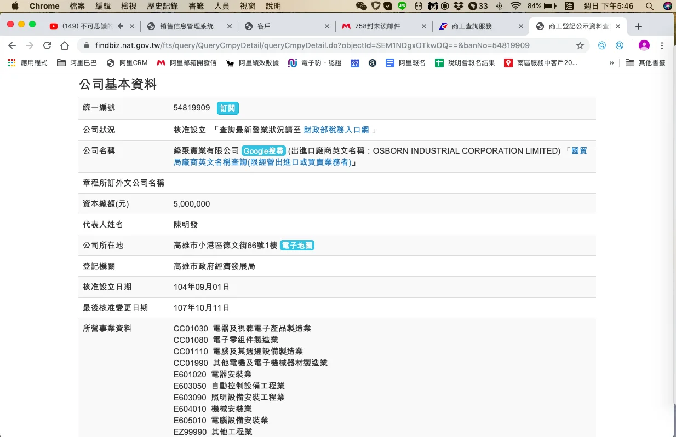Click the Wi-Fi status icon

[515, 6]
